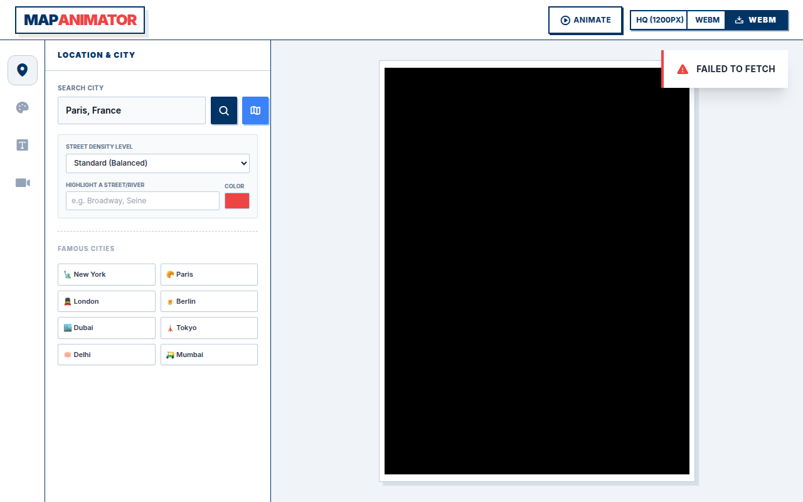Click the Highlight a Street/River field
The image size is (803, 502).
click(142, 201)
